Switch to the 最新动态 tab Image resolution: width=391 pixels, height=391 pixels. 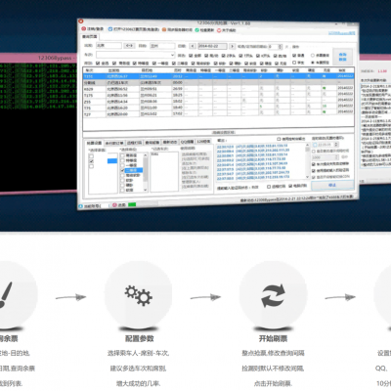170,142
